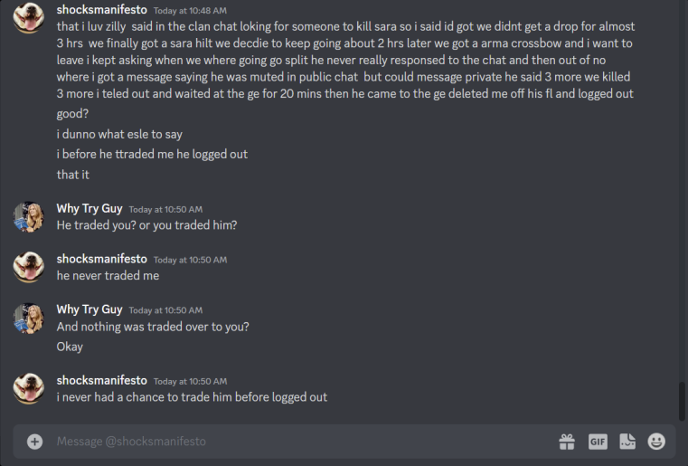The width and height of the screenshot is (688, 466).
Task: Open shocksmanifesto avatar beside 'i never had a chance'
Action: [29, 388]
